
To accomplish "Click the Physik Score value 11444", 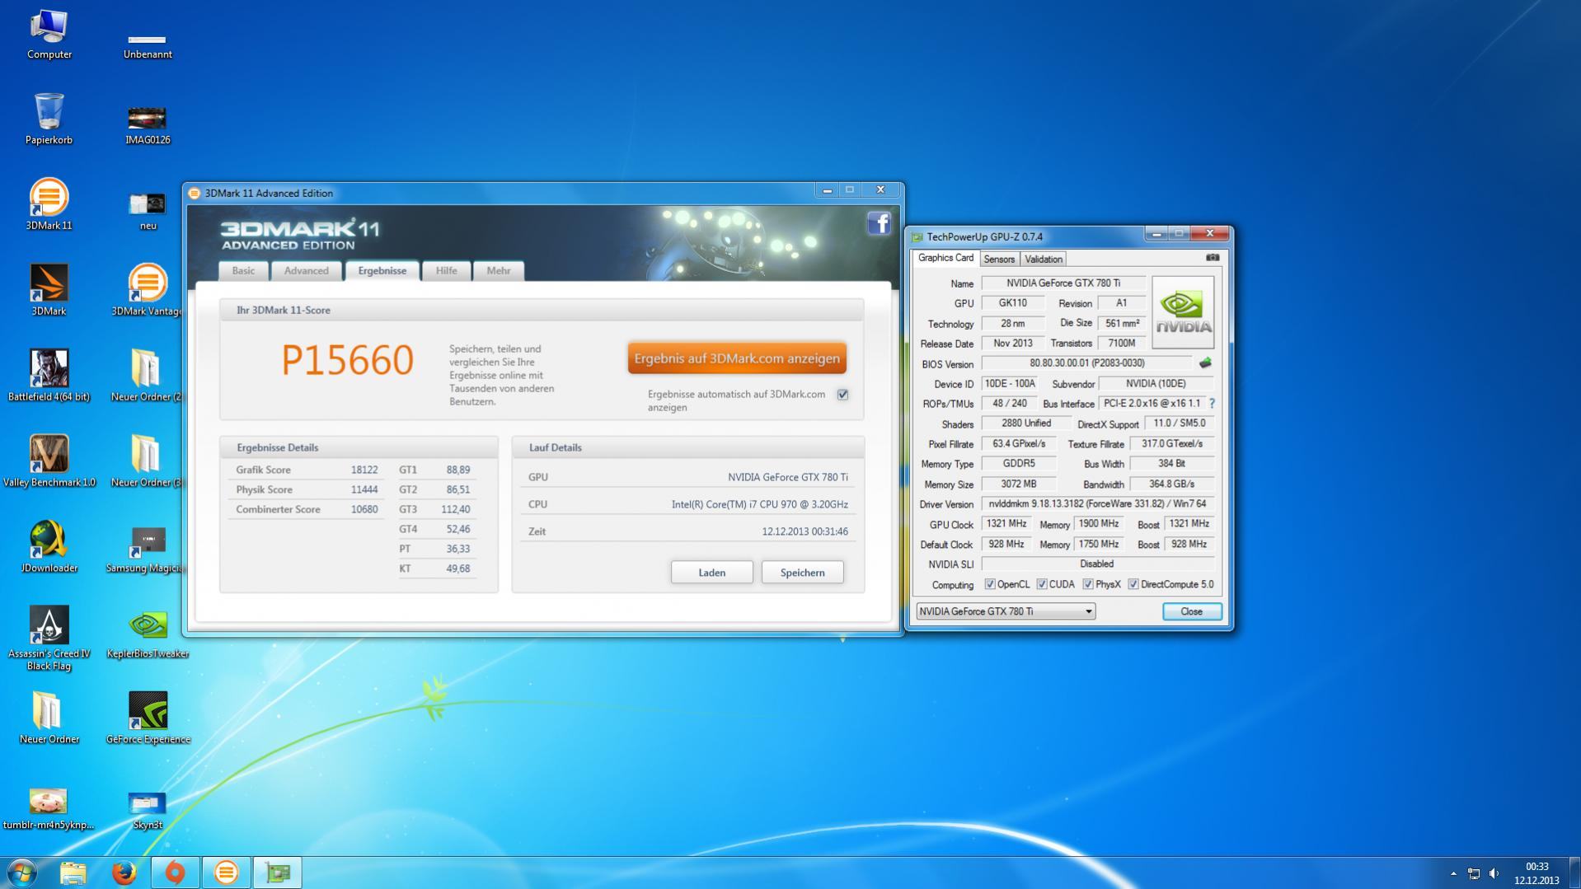I will pos(364,489).
